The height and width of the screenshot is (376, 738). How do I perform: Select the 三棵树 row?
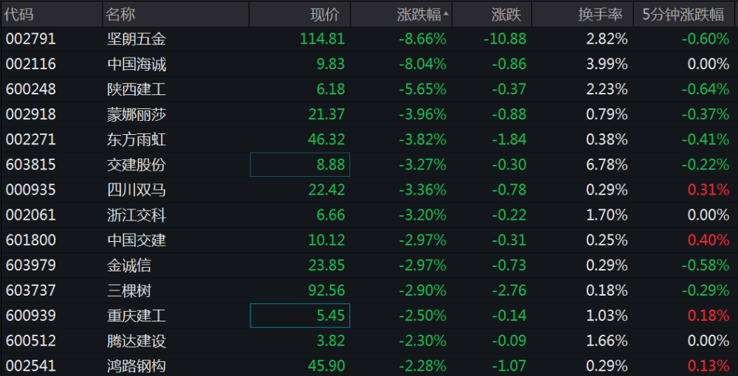[x=129, y=290]
